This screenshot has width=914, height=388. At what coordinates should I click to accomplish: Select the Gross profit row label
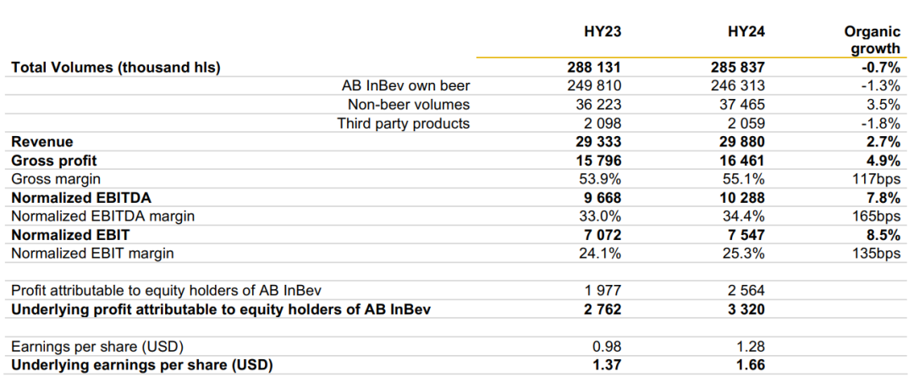click(54, 161)
